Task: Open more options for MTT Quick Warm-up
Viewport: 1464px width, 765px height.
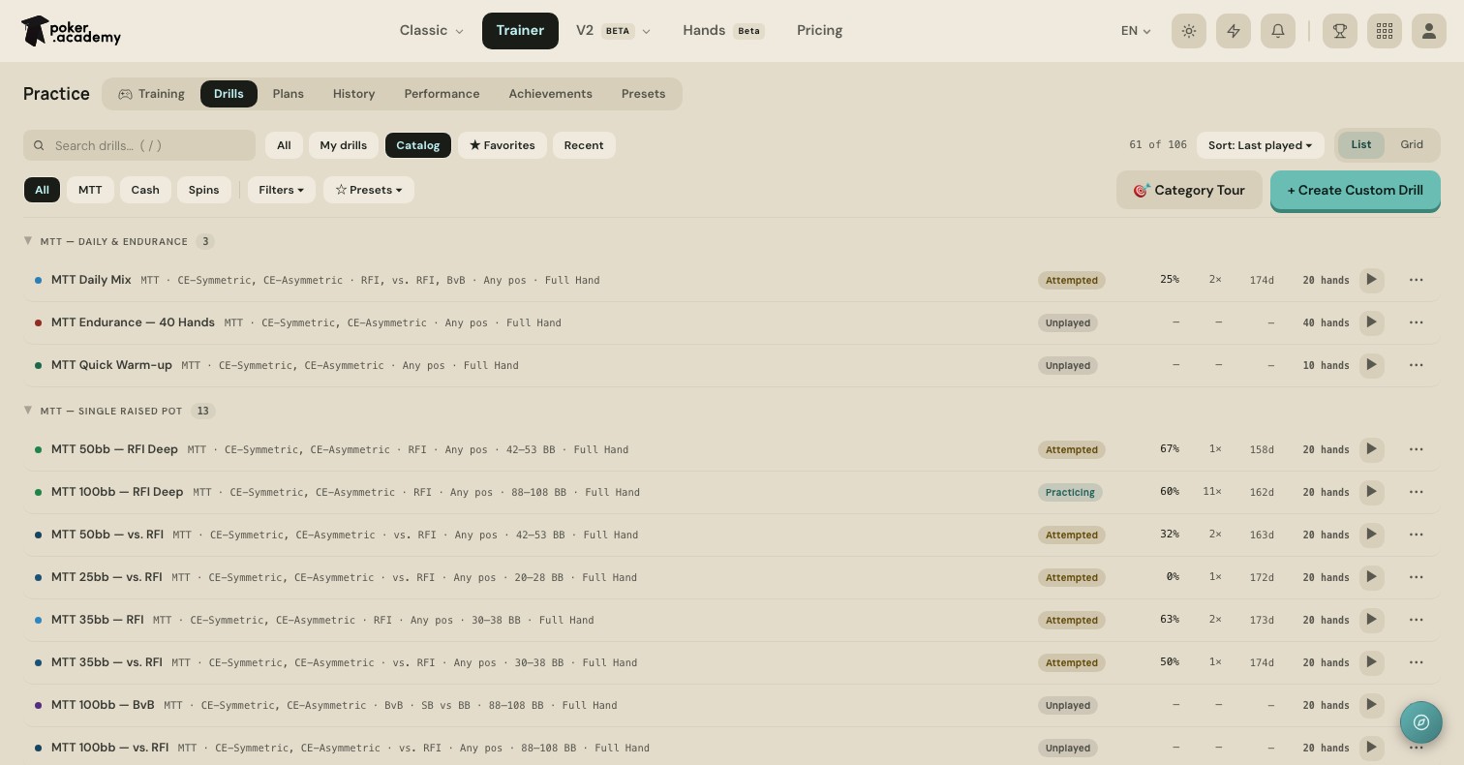Action: point(1417,365)
